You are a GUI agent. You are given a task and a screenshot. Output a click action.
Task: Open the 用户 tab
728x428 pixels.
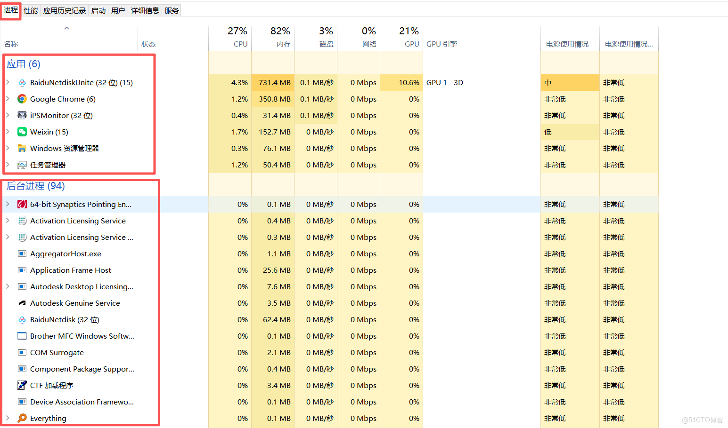(118, 10)
